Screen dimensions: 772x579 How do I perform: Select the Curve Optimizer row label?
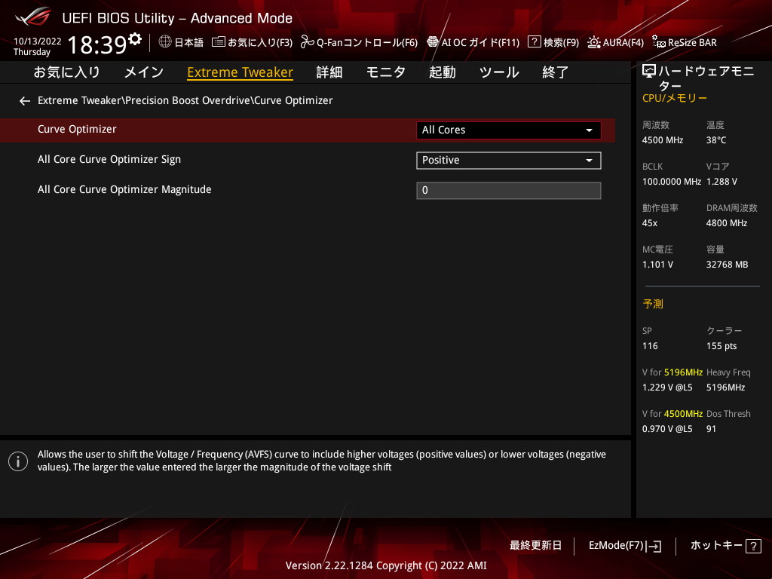pos(77,130)
